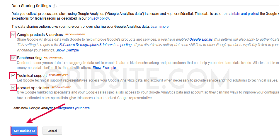Viewport: 279px width, 140px height.
Task: Open the privacy policy link
Action: [x=98, y=18]
